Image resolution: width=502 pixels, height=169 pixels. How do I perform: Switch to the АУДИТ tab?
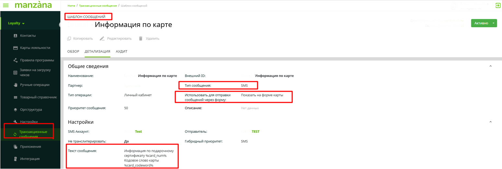pyautogui.click(x=121, y=51)
